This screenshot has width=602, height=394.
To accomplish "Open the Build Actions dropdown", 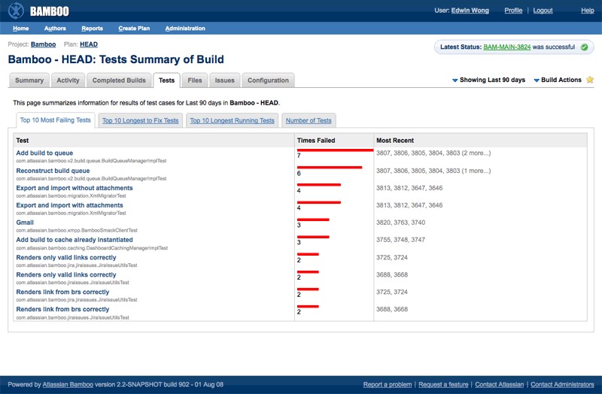I will coord(557,80).
